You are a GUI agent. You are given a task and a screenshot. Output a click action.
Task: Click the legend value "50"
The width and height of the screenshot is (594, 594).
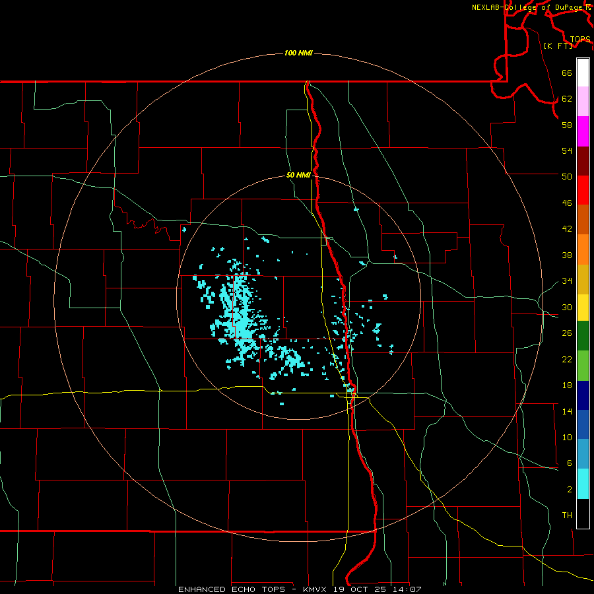[567, 176]
